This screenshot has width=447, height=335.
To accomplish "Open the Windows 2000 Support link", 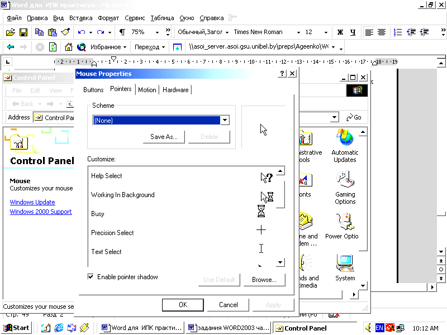I will (41, 212).
